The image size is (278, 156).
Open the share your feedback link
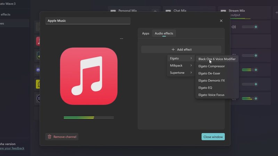pos(12,148)
